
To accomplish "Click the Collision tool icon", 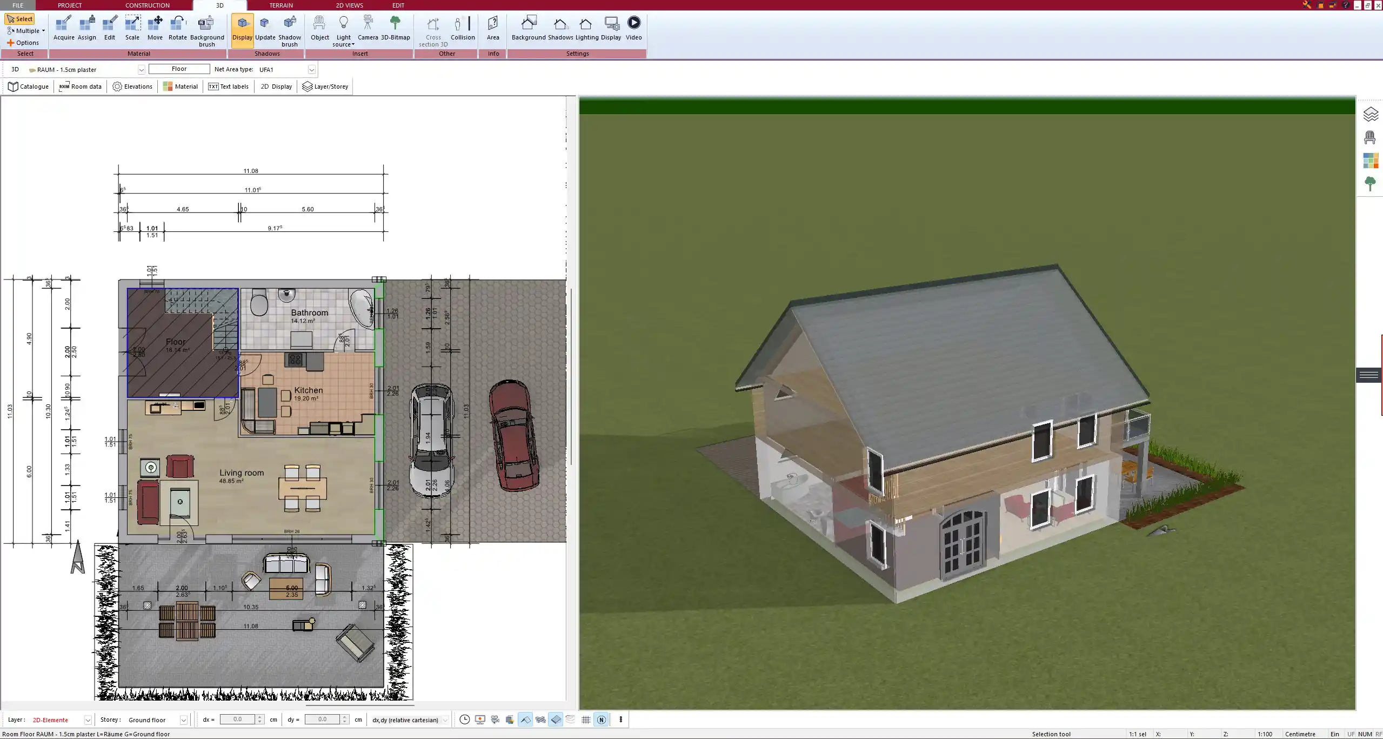I will coord(463,28).
